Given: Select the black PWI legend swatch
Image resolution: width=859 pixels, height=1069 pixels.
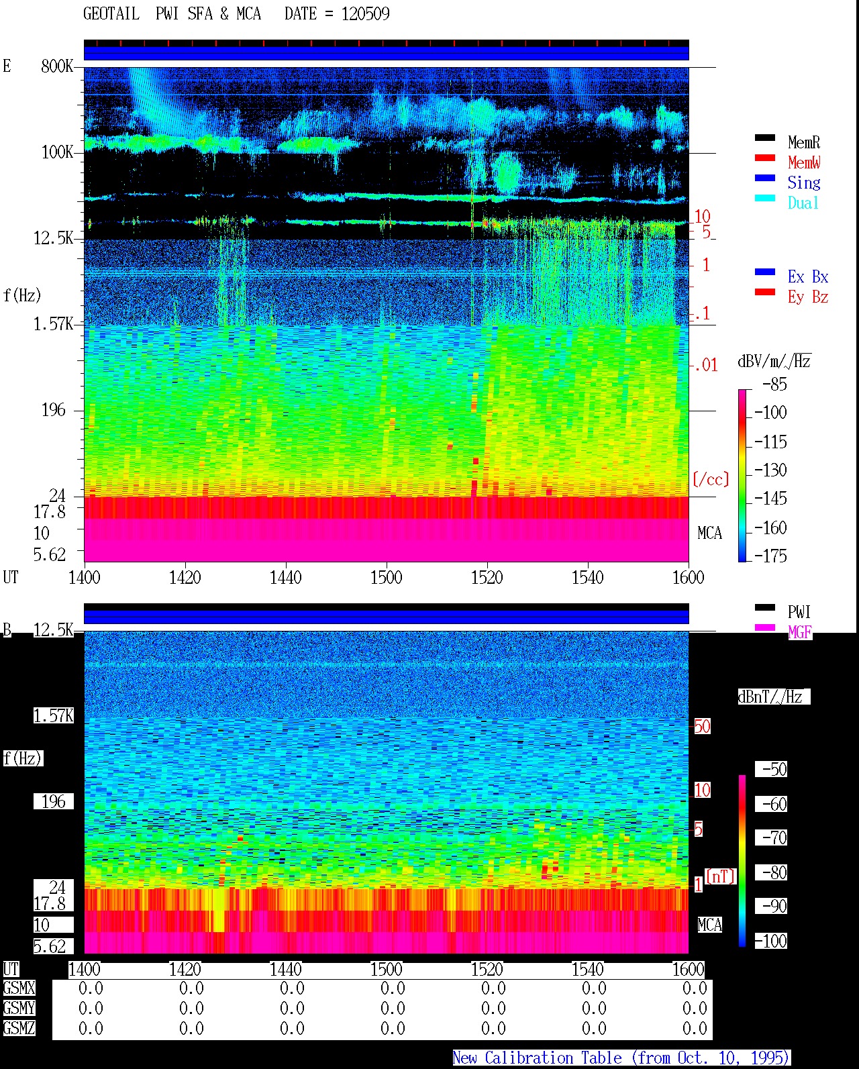Looking at the screenshot, I should point(765,608).
